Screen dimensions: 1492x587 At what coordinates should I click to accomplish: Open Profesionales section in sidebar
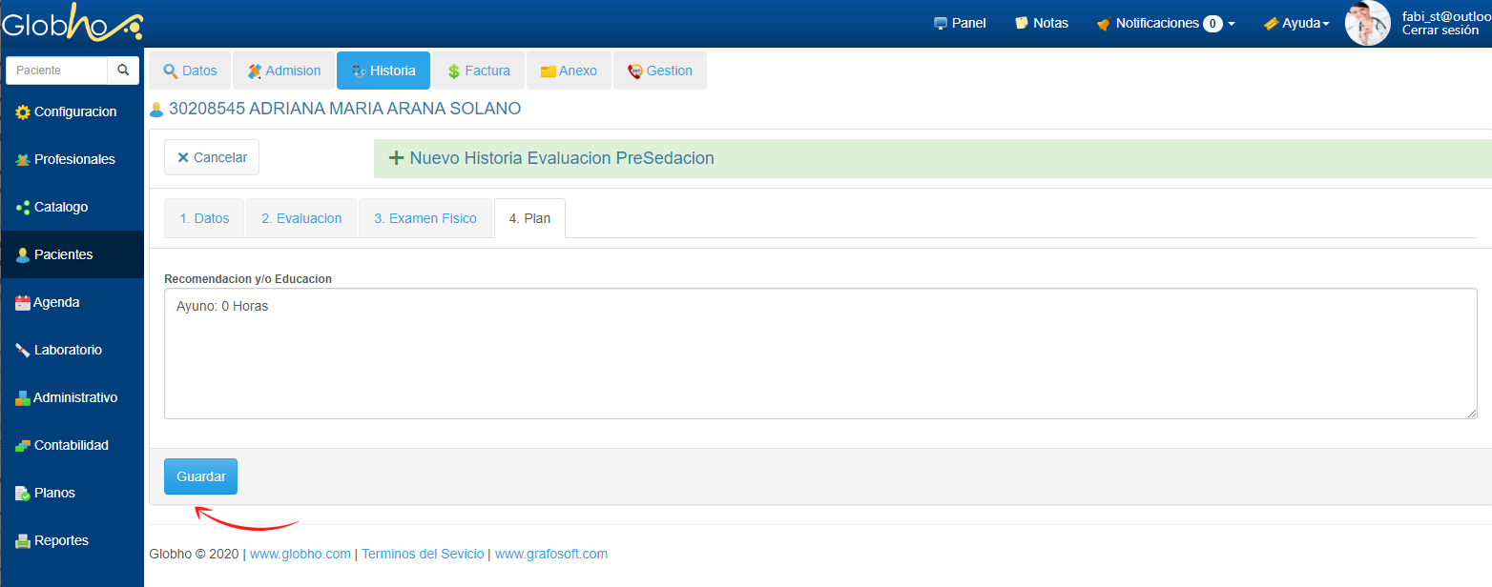73,159
